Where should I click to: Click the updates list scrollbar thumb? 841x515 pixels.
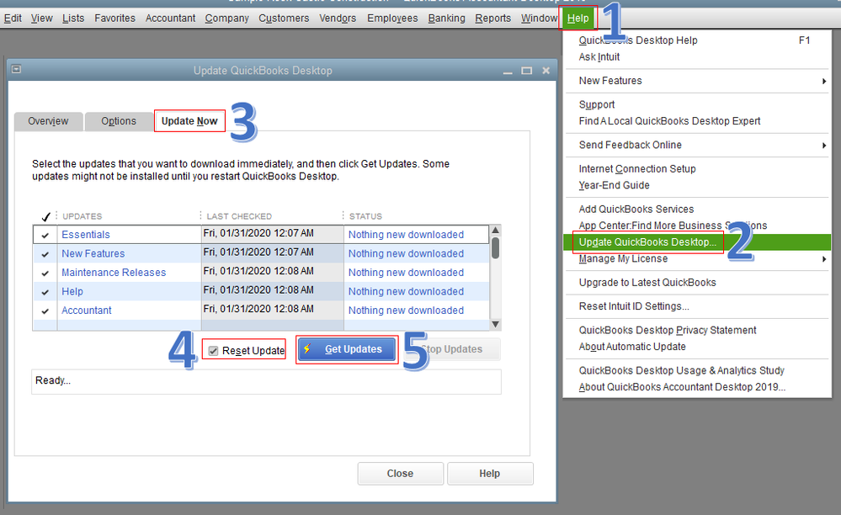pos(496,247)
